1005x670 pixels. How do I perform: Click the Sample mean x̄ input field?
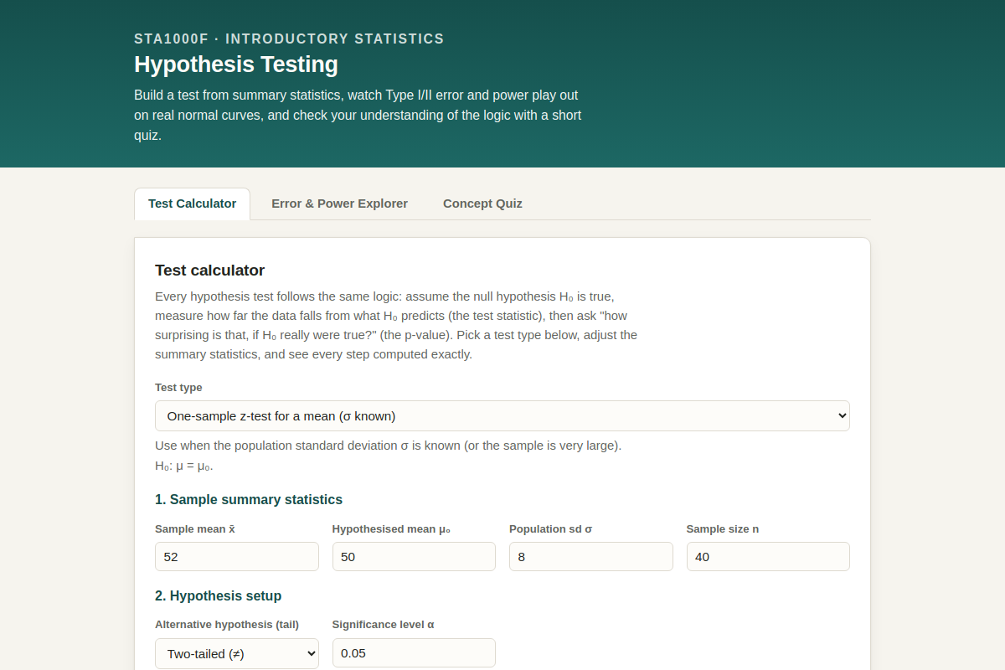click(237, 556)
